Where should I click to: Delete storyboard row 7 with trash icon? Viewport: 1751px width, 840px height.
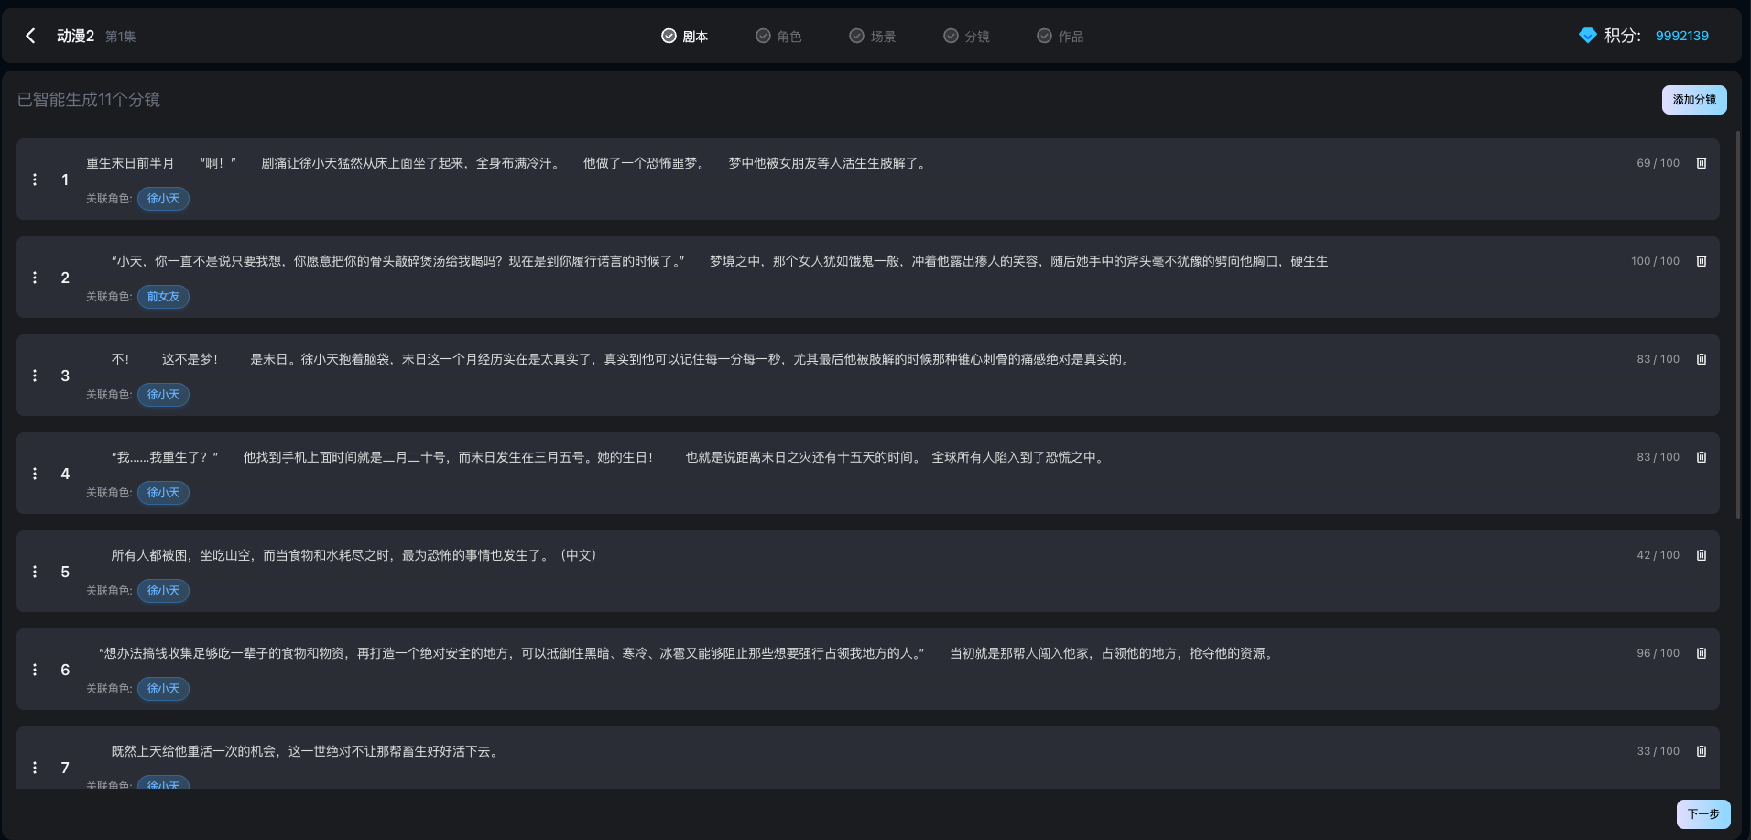[1702, 751]
